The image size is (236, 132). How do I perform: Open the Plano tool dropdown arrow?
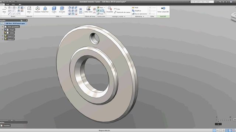[x=105, y=7]
